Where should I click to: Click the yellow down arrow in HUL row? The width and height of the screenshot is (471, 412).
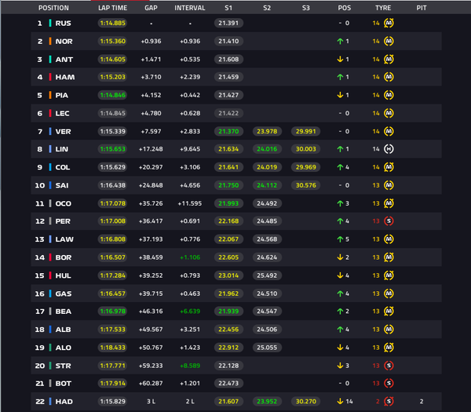340,275
